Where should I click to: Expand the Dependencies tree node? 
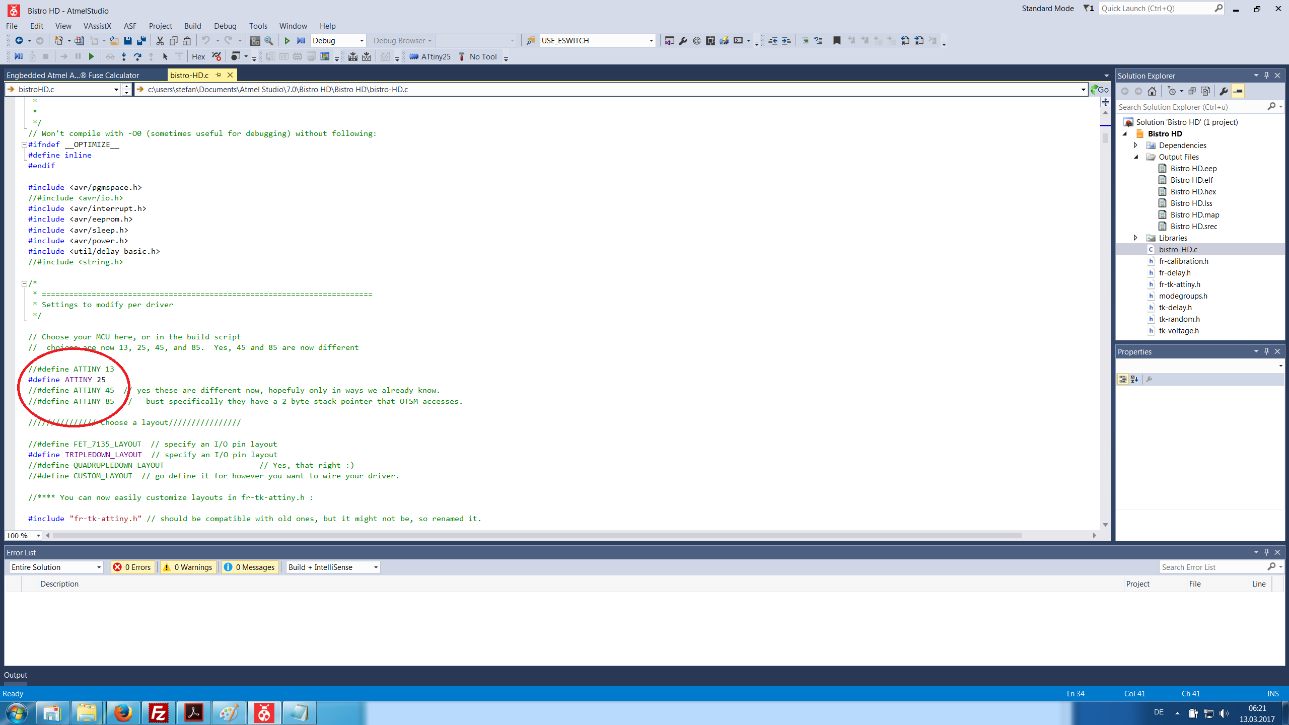click(x=1135, y=145)
